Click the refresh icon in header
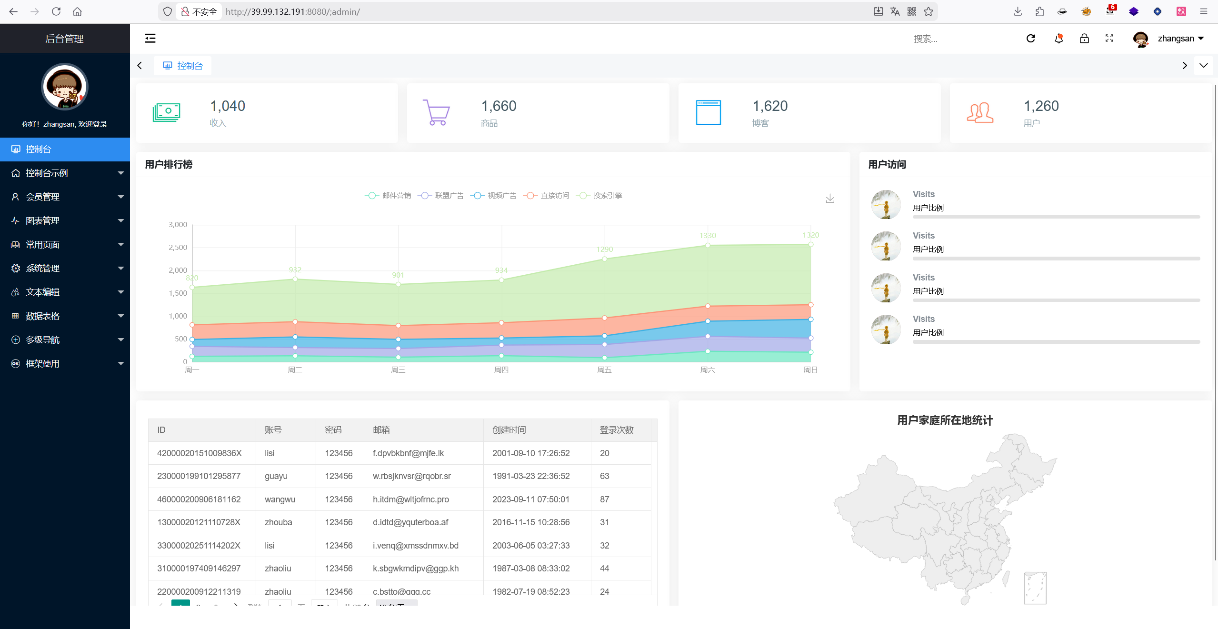The height and width of the screenshot is (629, 1218). pos(1030,39)
